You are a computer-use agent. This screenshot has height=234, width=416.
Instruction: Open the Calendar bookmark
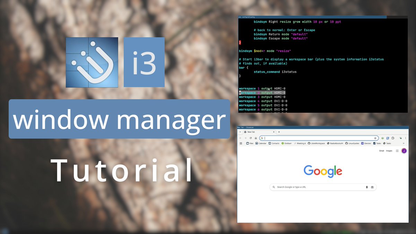pyautogui.click(x=261, y=143)
